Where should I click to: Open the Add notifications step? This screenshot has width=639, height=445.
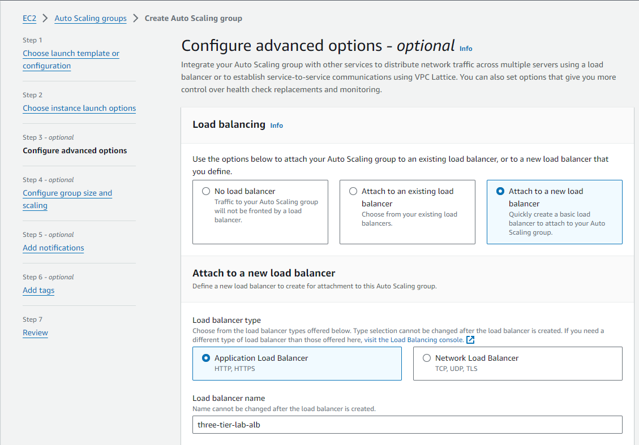53,248
